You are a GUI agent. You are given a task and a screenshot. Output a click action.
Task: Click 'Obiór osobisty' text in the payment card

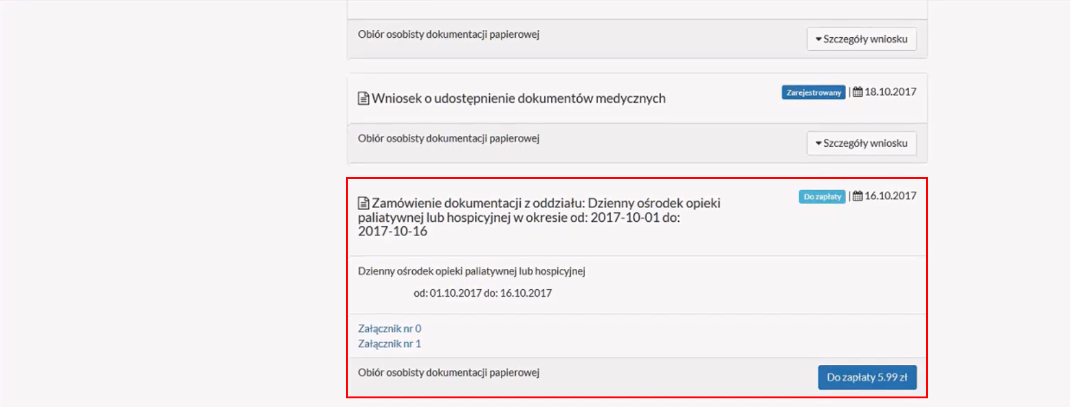pyautogui.click(x=449, y=372)
